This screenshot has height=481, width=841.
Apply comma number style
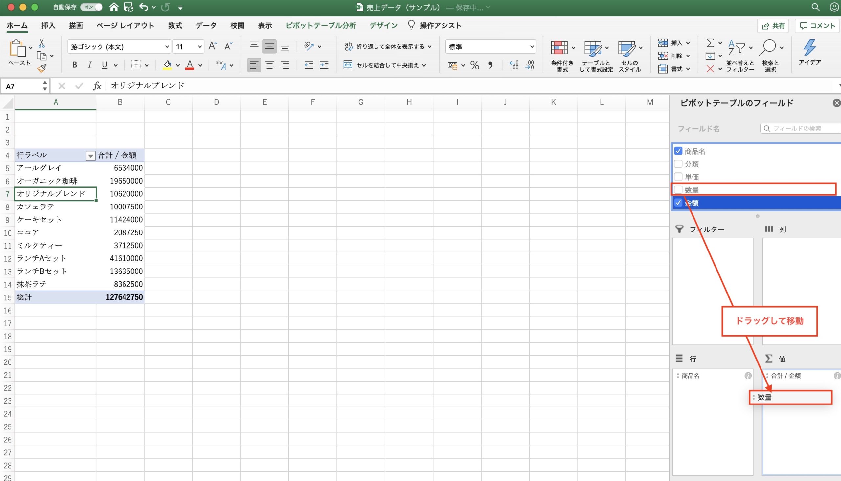(490, 65)
